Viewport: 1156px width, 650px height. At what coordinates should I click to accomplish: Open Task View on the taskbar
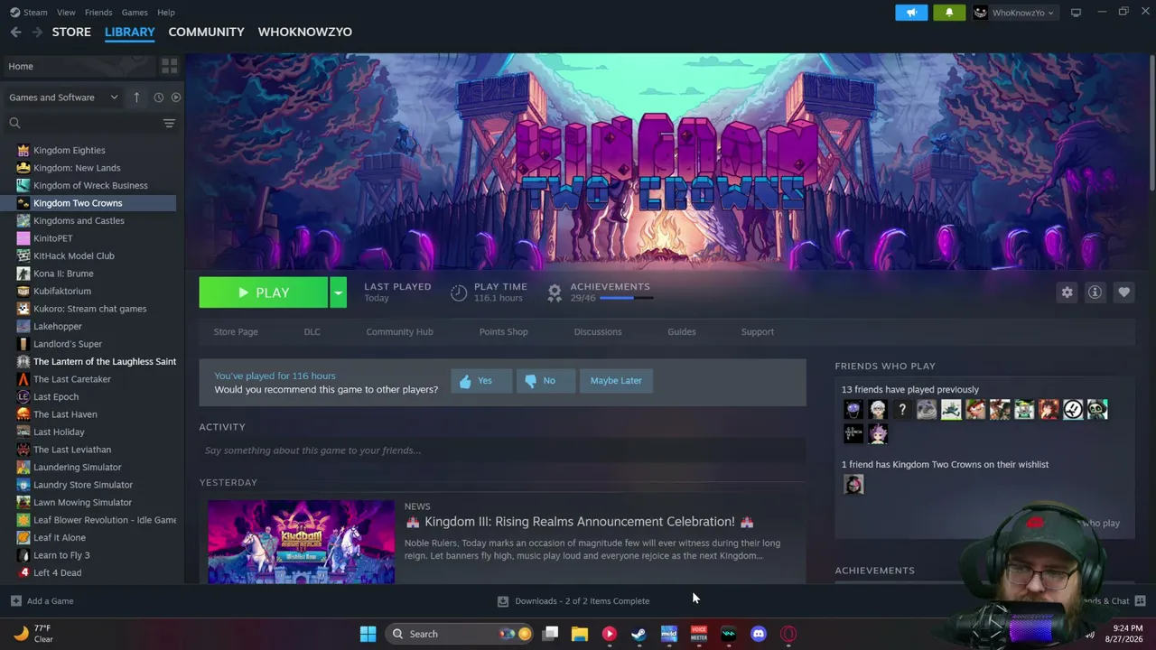550,634
